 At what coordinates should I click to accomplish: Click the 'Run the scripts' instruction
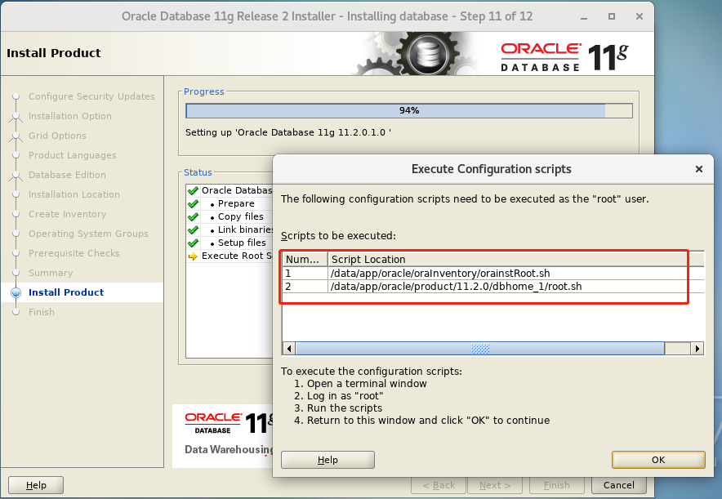click(x=345, y=408)
